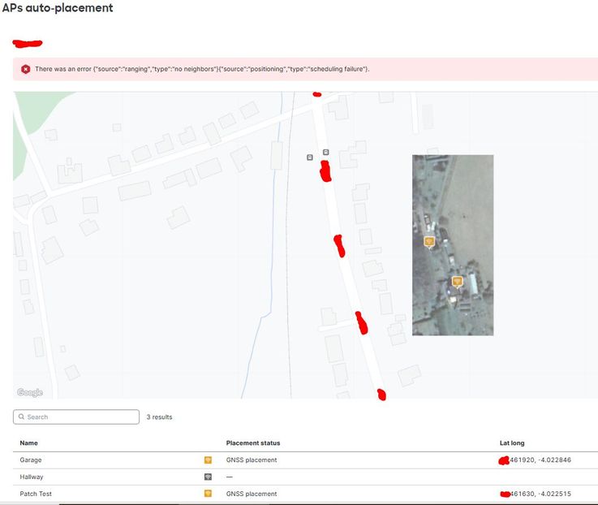Select the Hallway access point name
598x505 pixels.
pyautogui.click(x=32, y=477)
